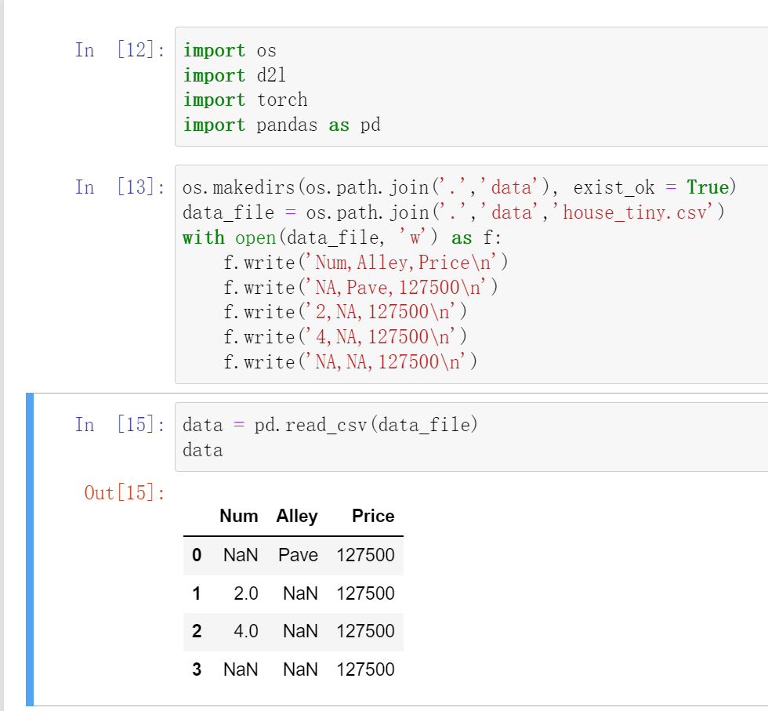Click row index 3 in output table
Viewport: 768px width, 711px height.
[197, 669]
